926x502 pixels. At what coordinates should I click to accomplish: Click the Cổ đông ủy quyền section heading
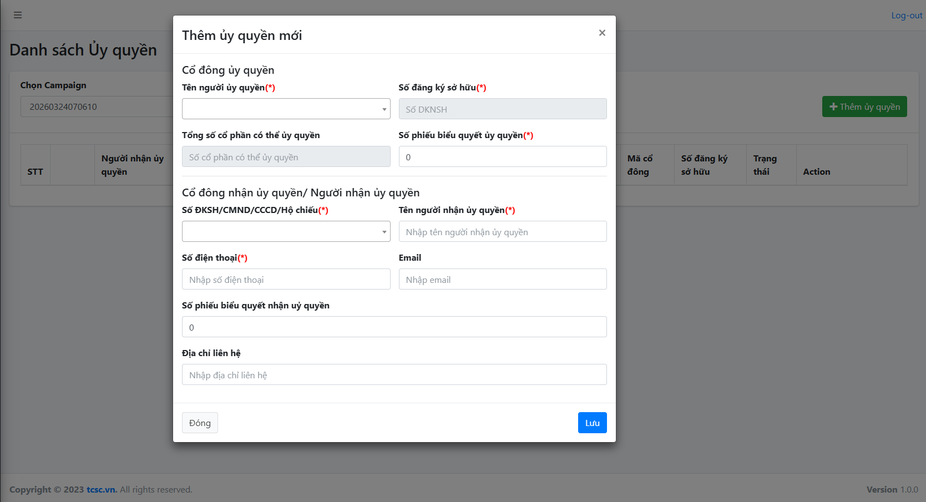pyautogui.click(x=228, y=70)
